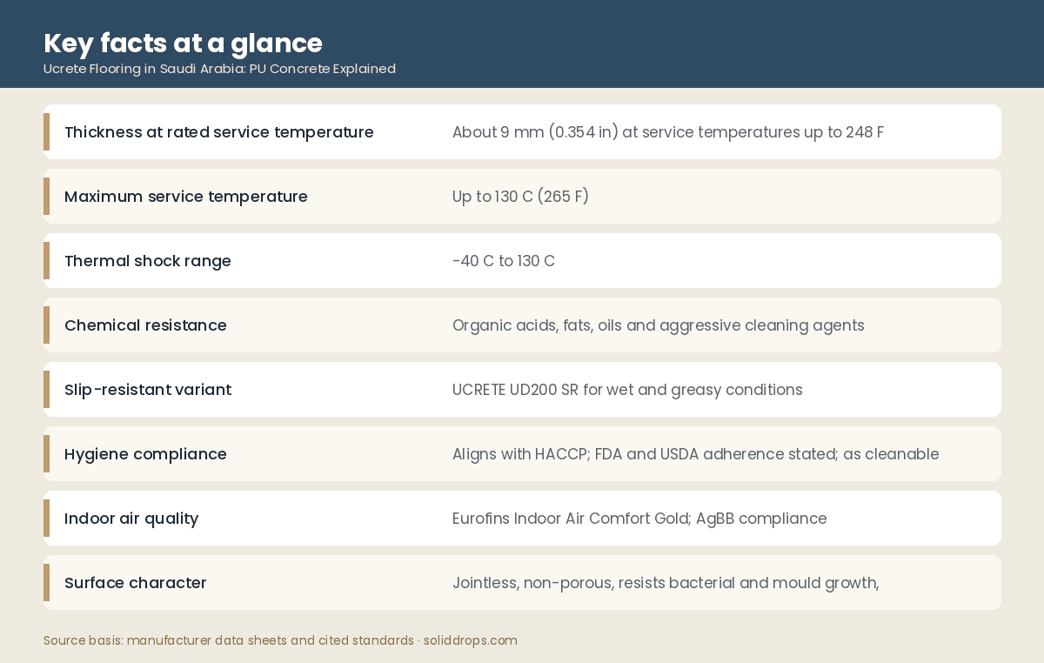Click the 'Chemical resistance' row label
This screenshot has height=663, width=1044.
145,325
